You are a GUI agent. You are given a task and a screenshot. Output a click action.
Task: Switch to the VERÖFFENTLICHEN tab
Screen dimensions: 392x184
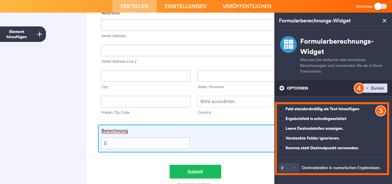[x=247, y=6]
